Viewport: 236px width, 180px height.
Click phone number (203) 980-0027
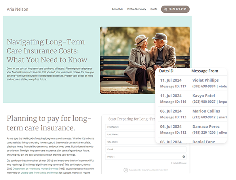coord(204,102)
